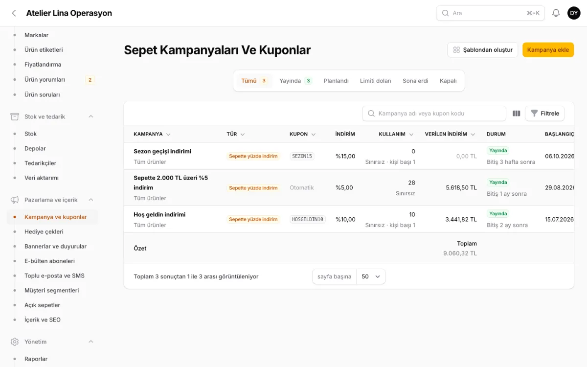The width and height of the screenshot is (587, 367).
Task: Click the Yönetim gear icon
Action: [15, 342]
